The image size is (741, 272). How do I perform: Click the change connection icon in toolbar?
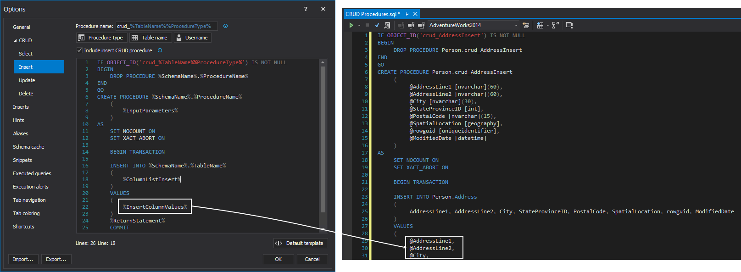pos(421,25)
